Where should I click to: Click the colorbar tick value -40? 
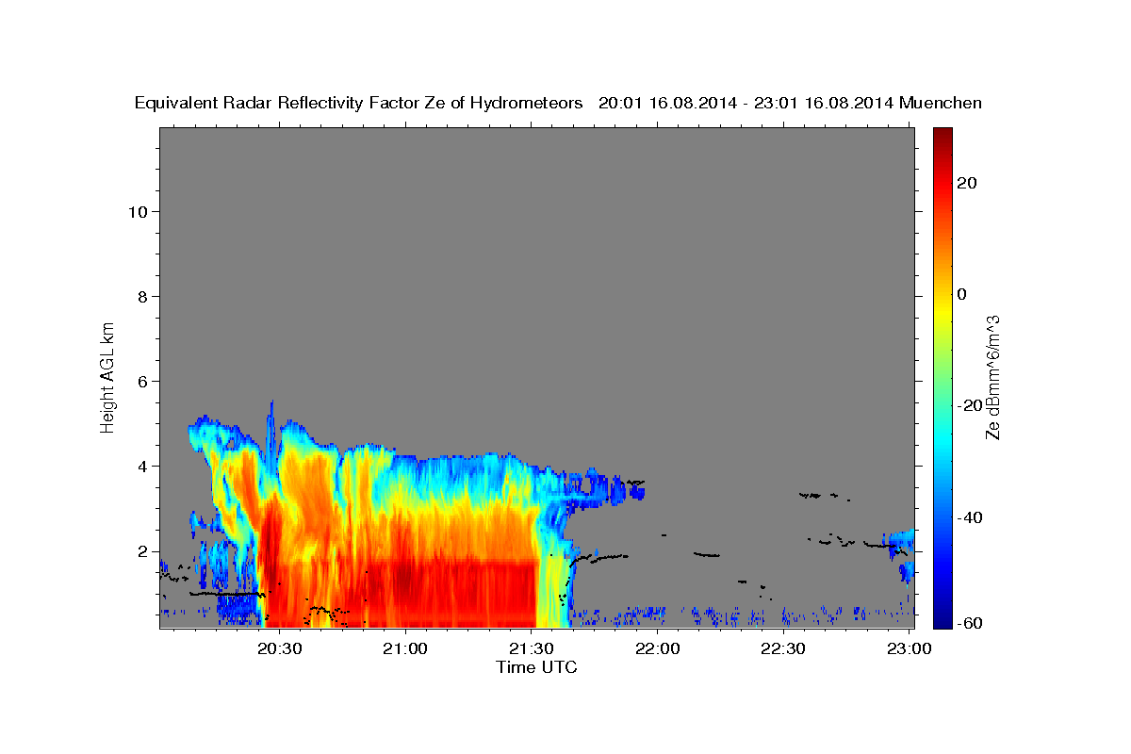[x=969, y=516]
